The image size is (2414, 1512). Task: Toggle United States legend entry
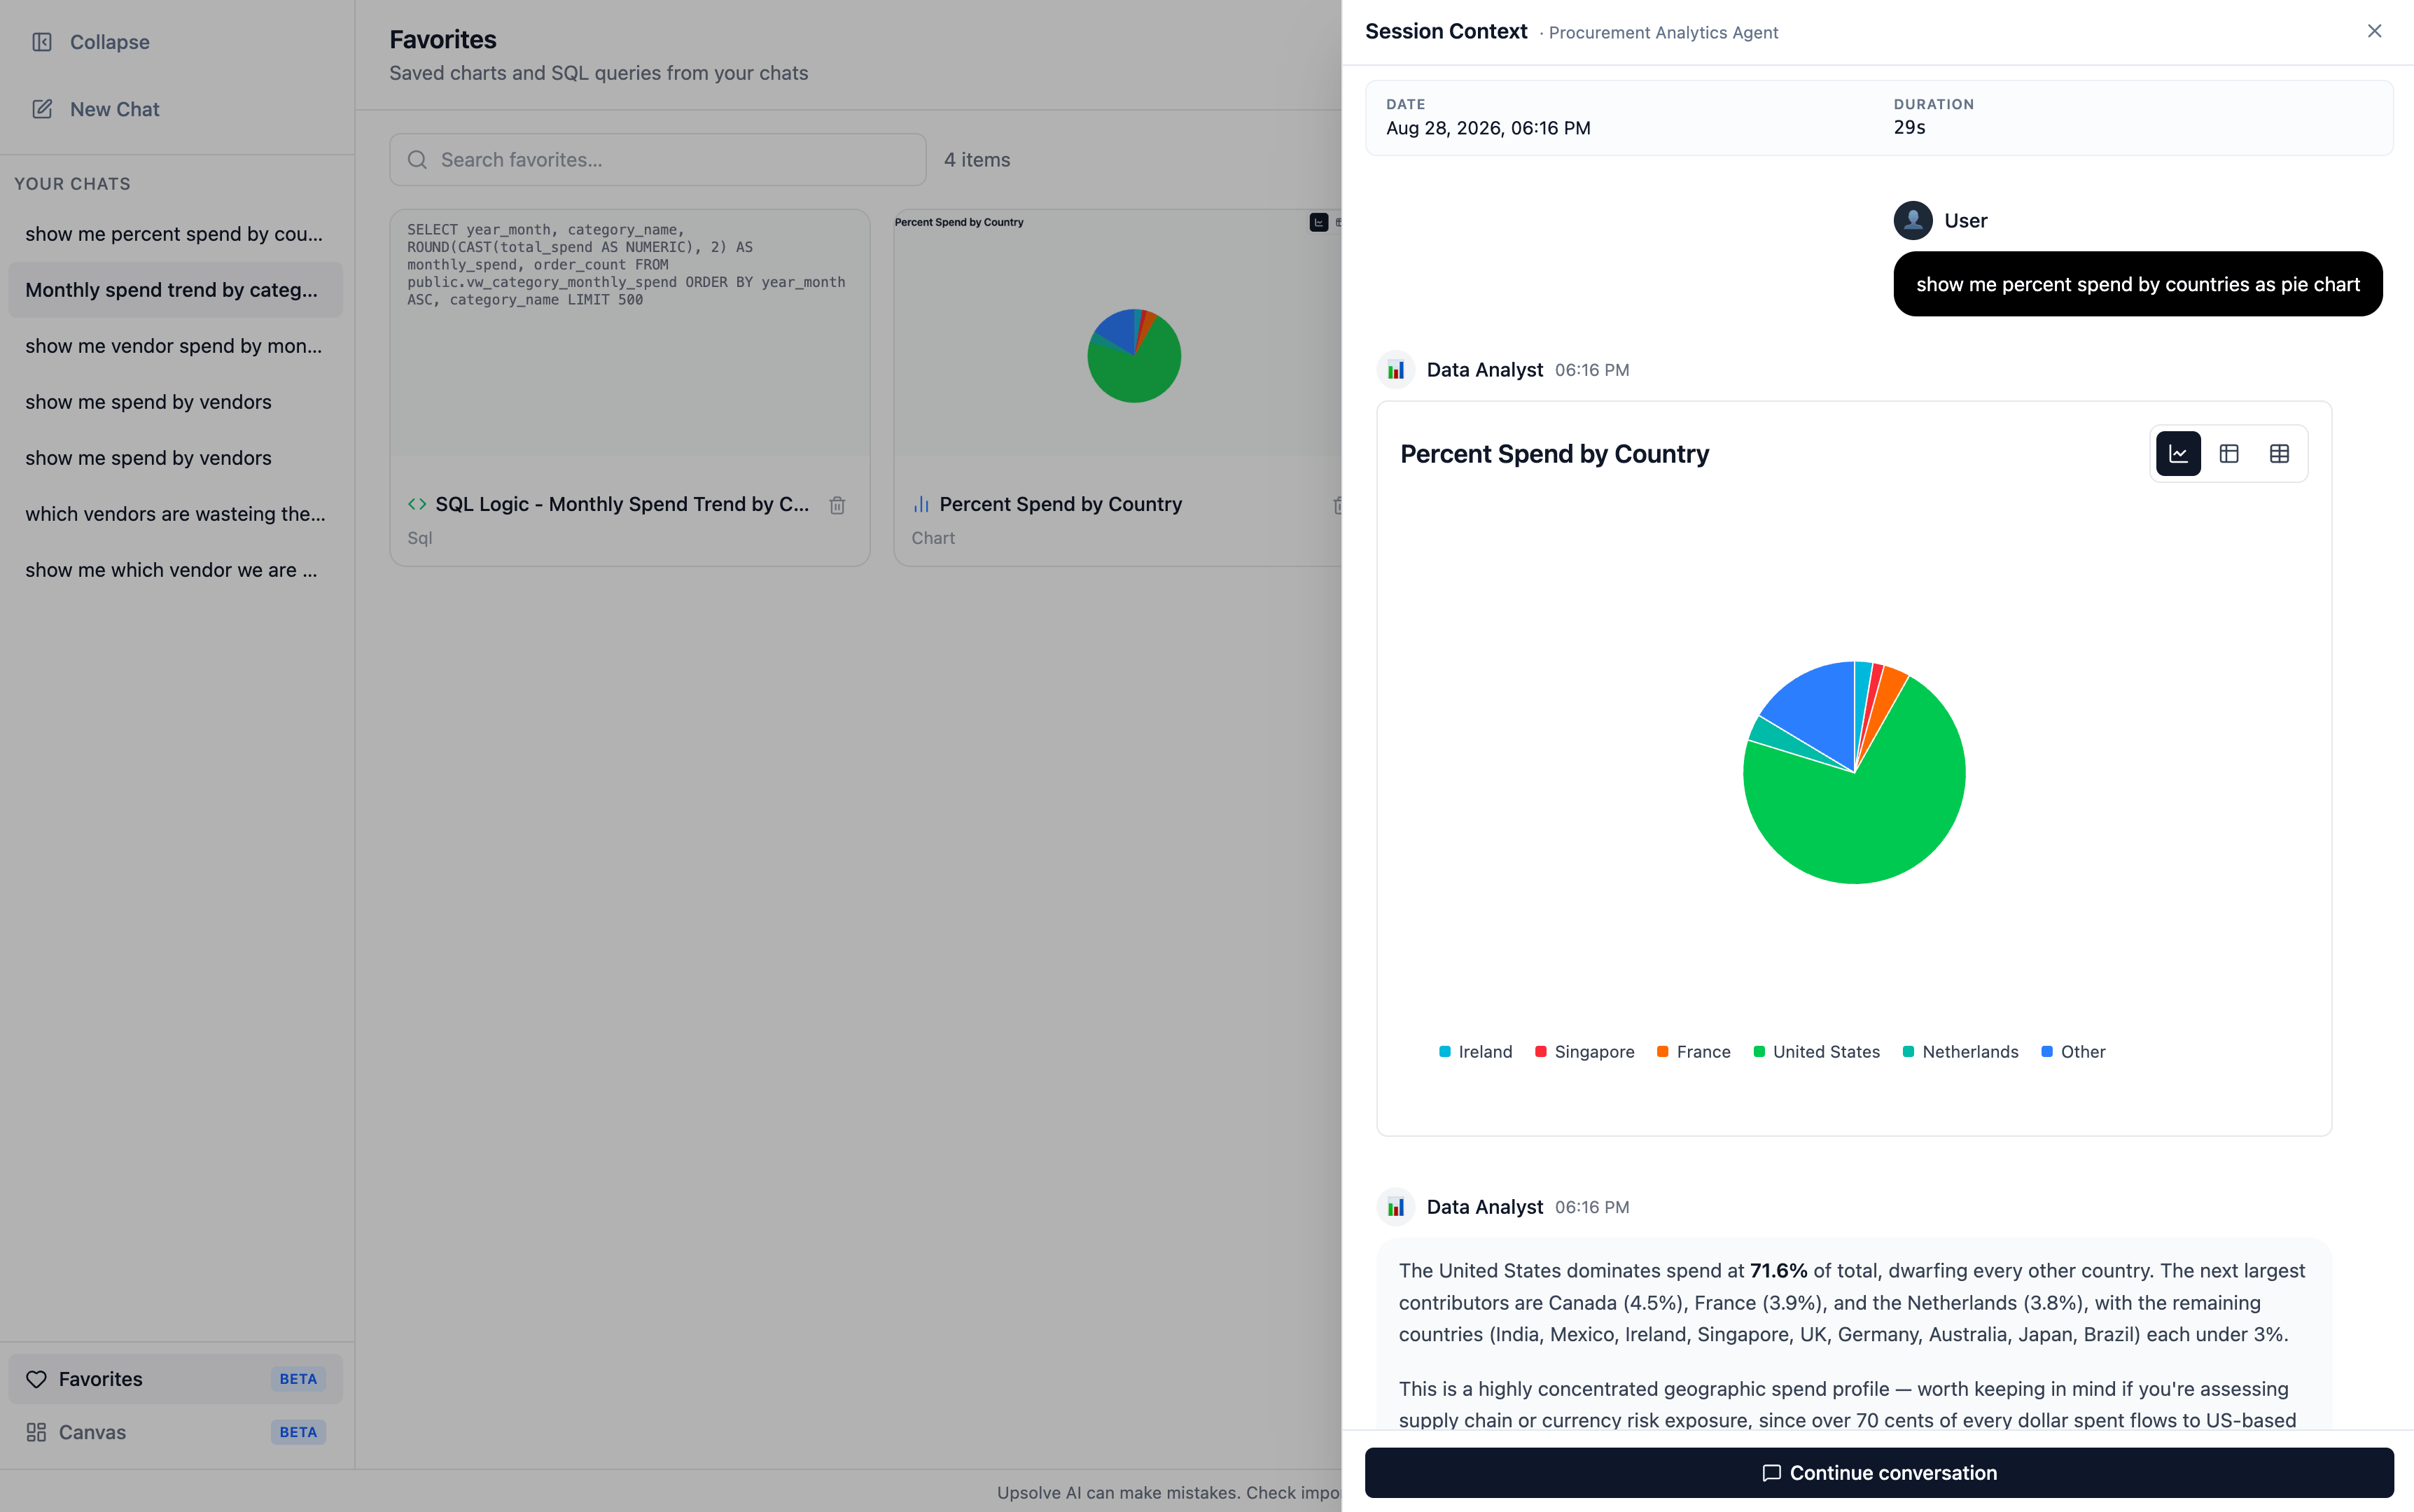[1816, 1052]
